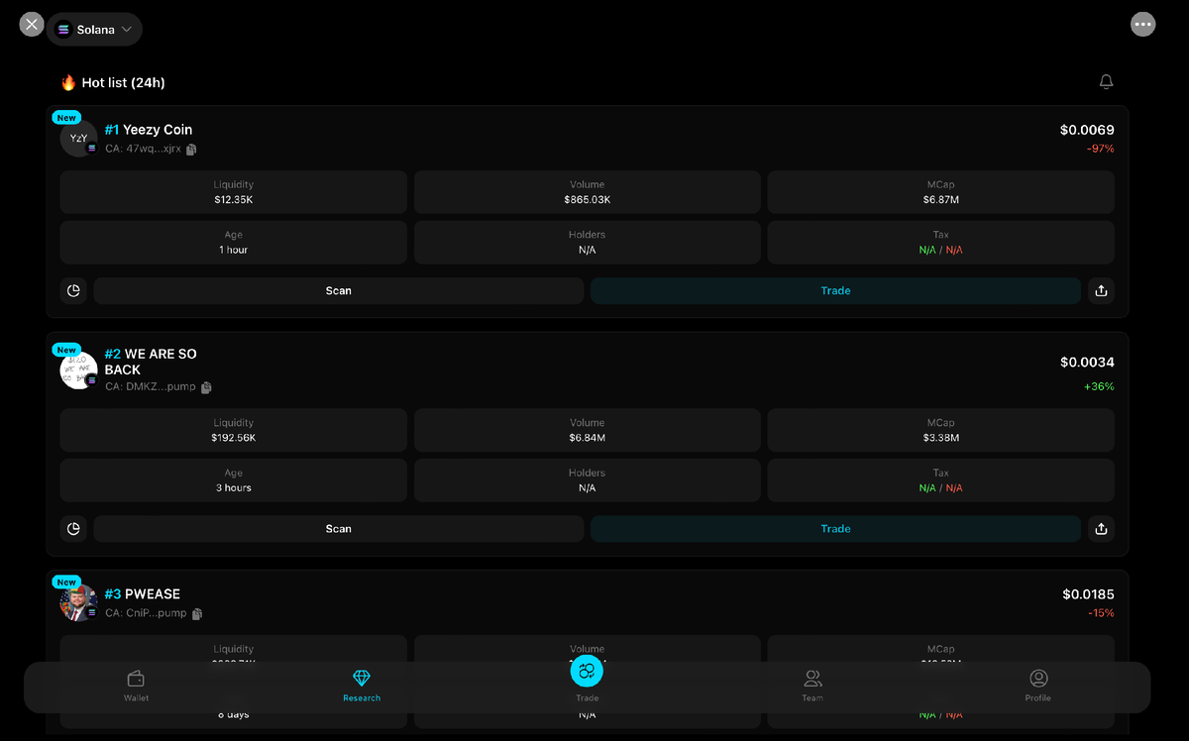Open Profile tab in bottom navigation
Viewport: 1189px width, 741px height.
pos(1038,686)
